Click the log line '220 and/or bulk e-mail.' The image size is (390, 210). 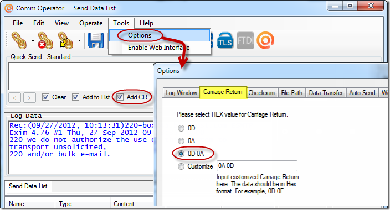coord(60,154)
